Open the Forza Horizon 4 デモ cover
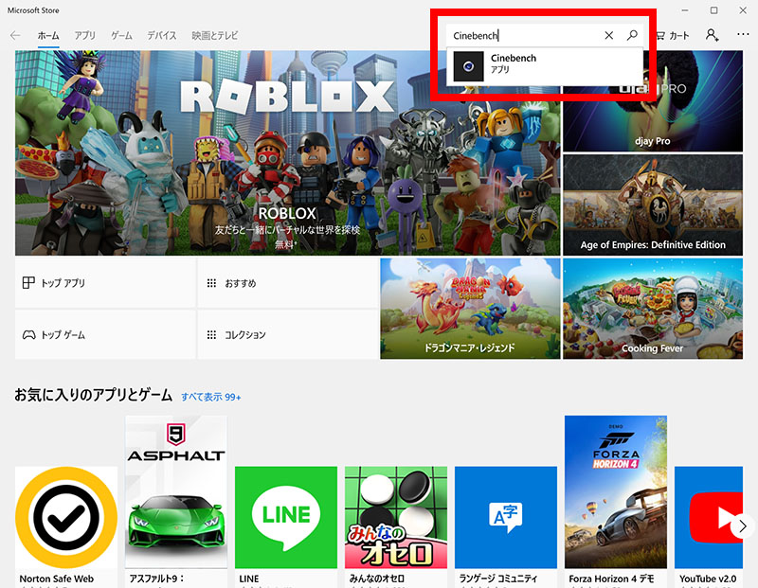This screenshot has height=588, width=758. [x=616, y=491]
